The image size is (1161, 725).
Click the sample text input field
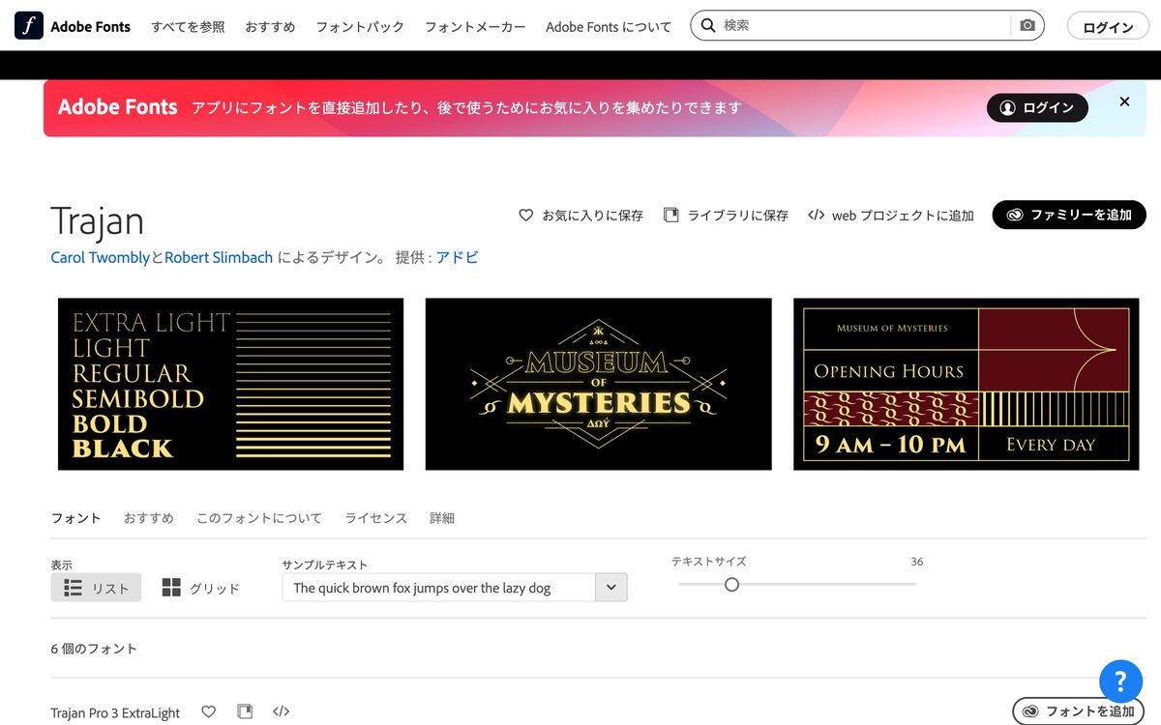tap(438, 588)
